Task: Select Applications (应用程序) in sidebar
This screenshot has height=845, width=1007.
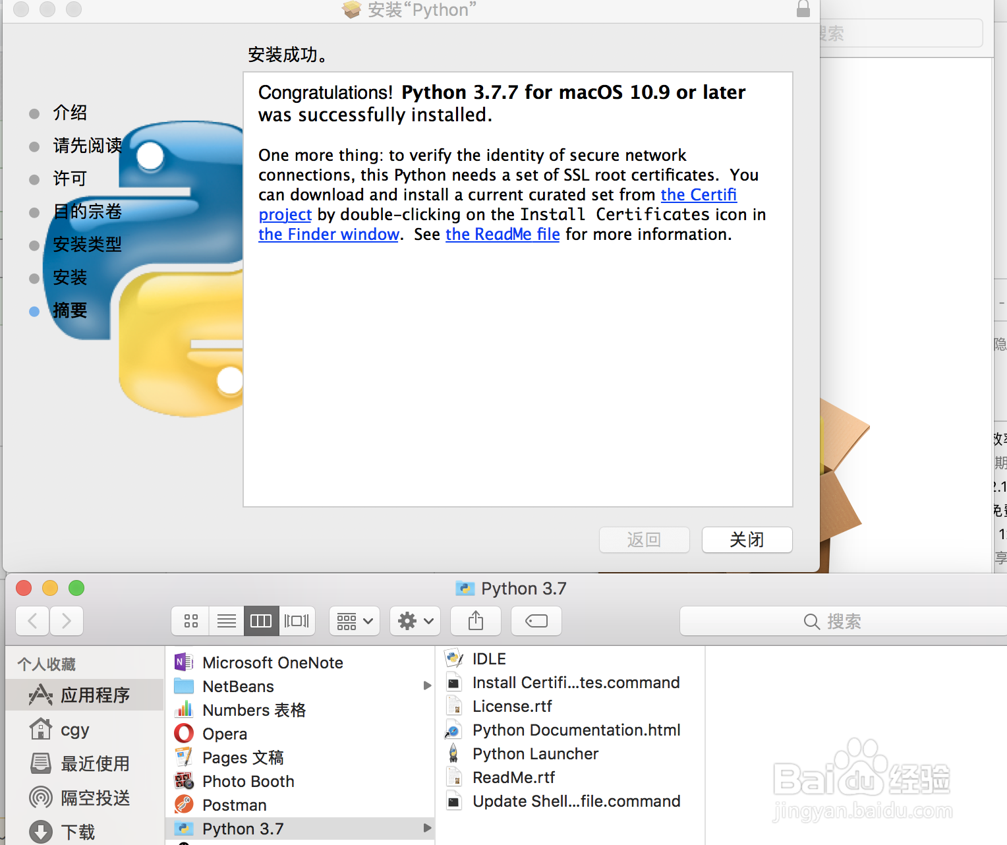Action: click(x=84, y=695)
